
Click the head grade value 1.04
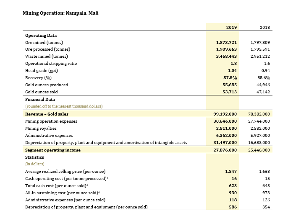click(x=232, y=71)
